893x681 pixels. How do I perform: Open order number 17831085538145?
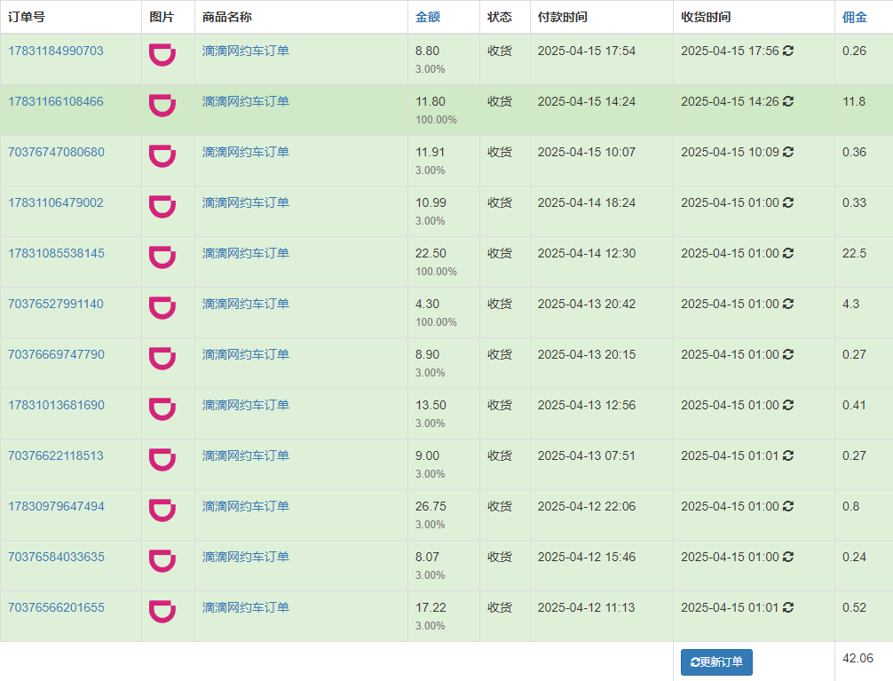pyautogui.click(x=57, y=253)
